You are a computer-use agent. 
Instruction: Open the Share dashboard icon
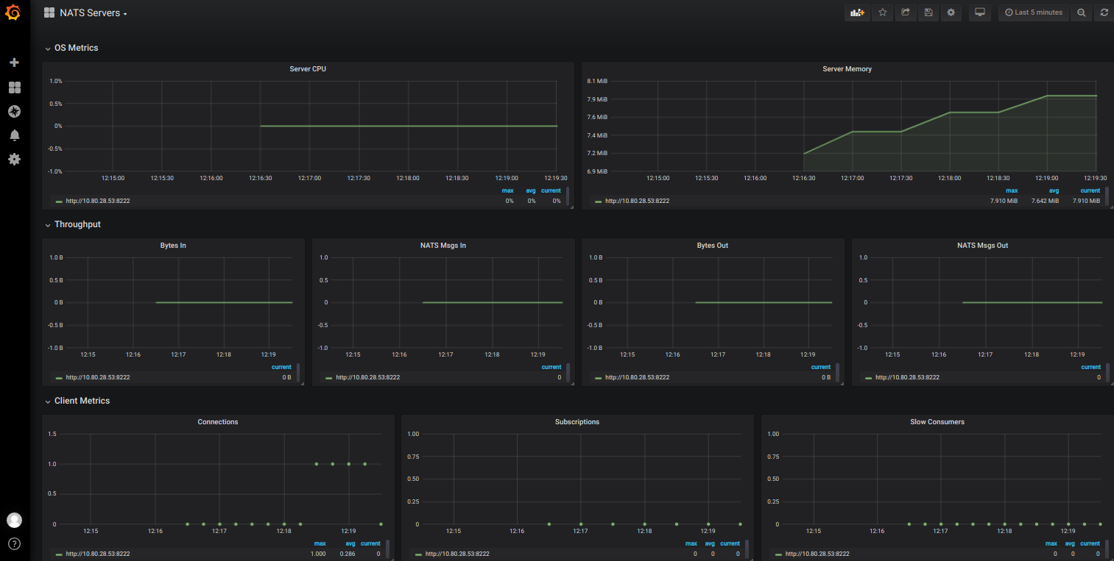905,12
